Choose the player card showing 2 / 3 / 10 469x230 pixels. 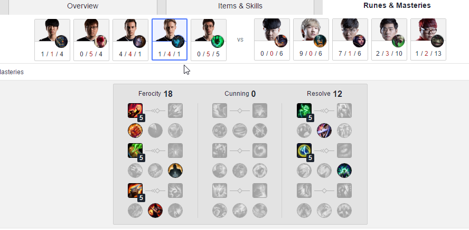389,39
